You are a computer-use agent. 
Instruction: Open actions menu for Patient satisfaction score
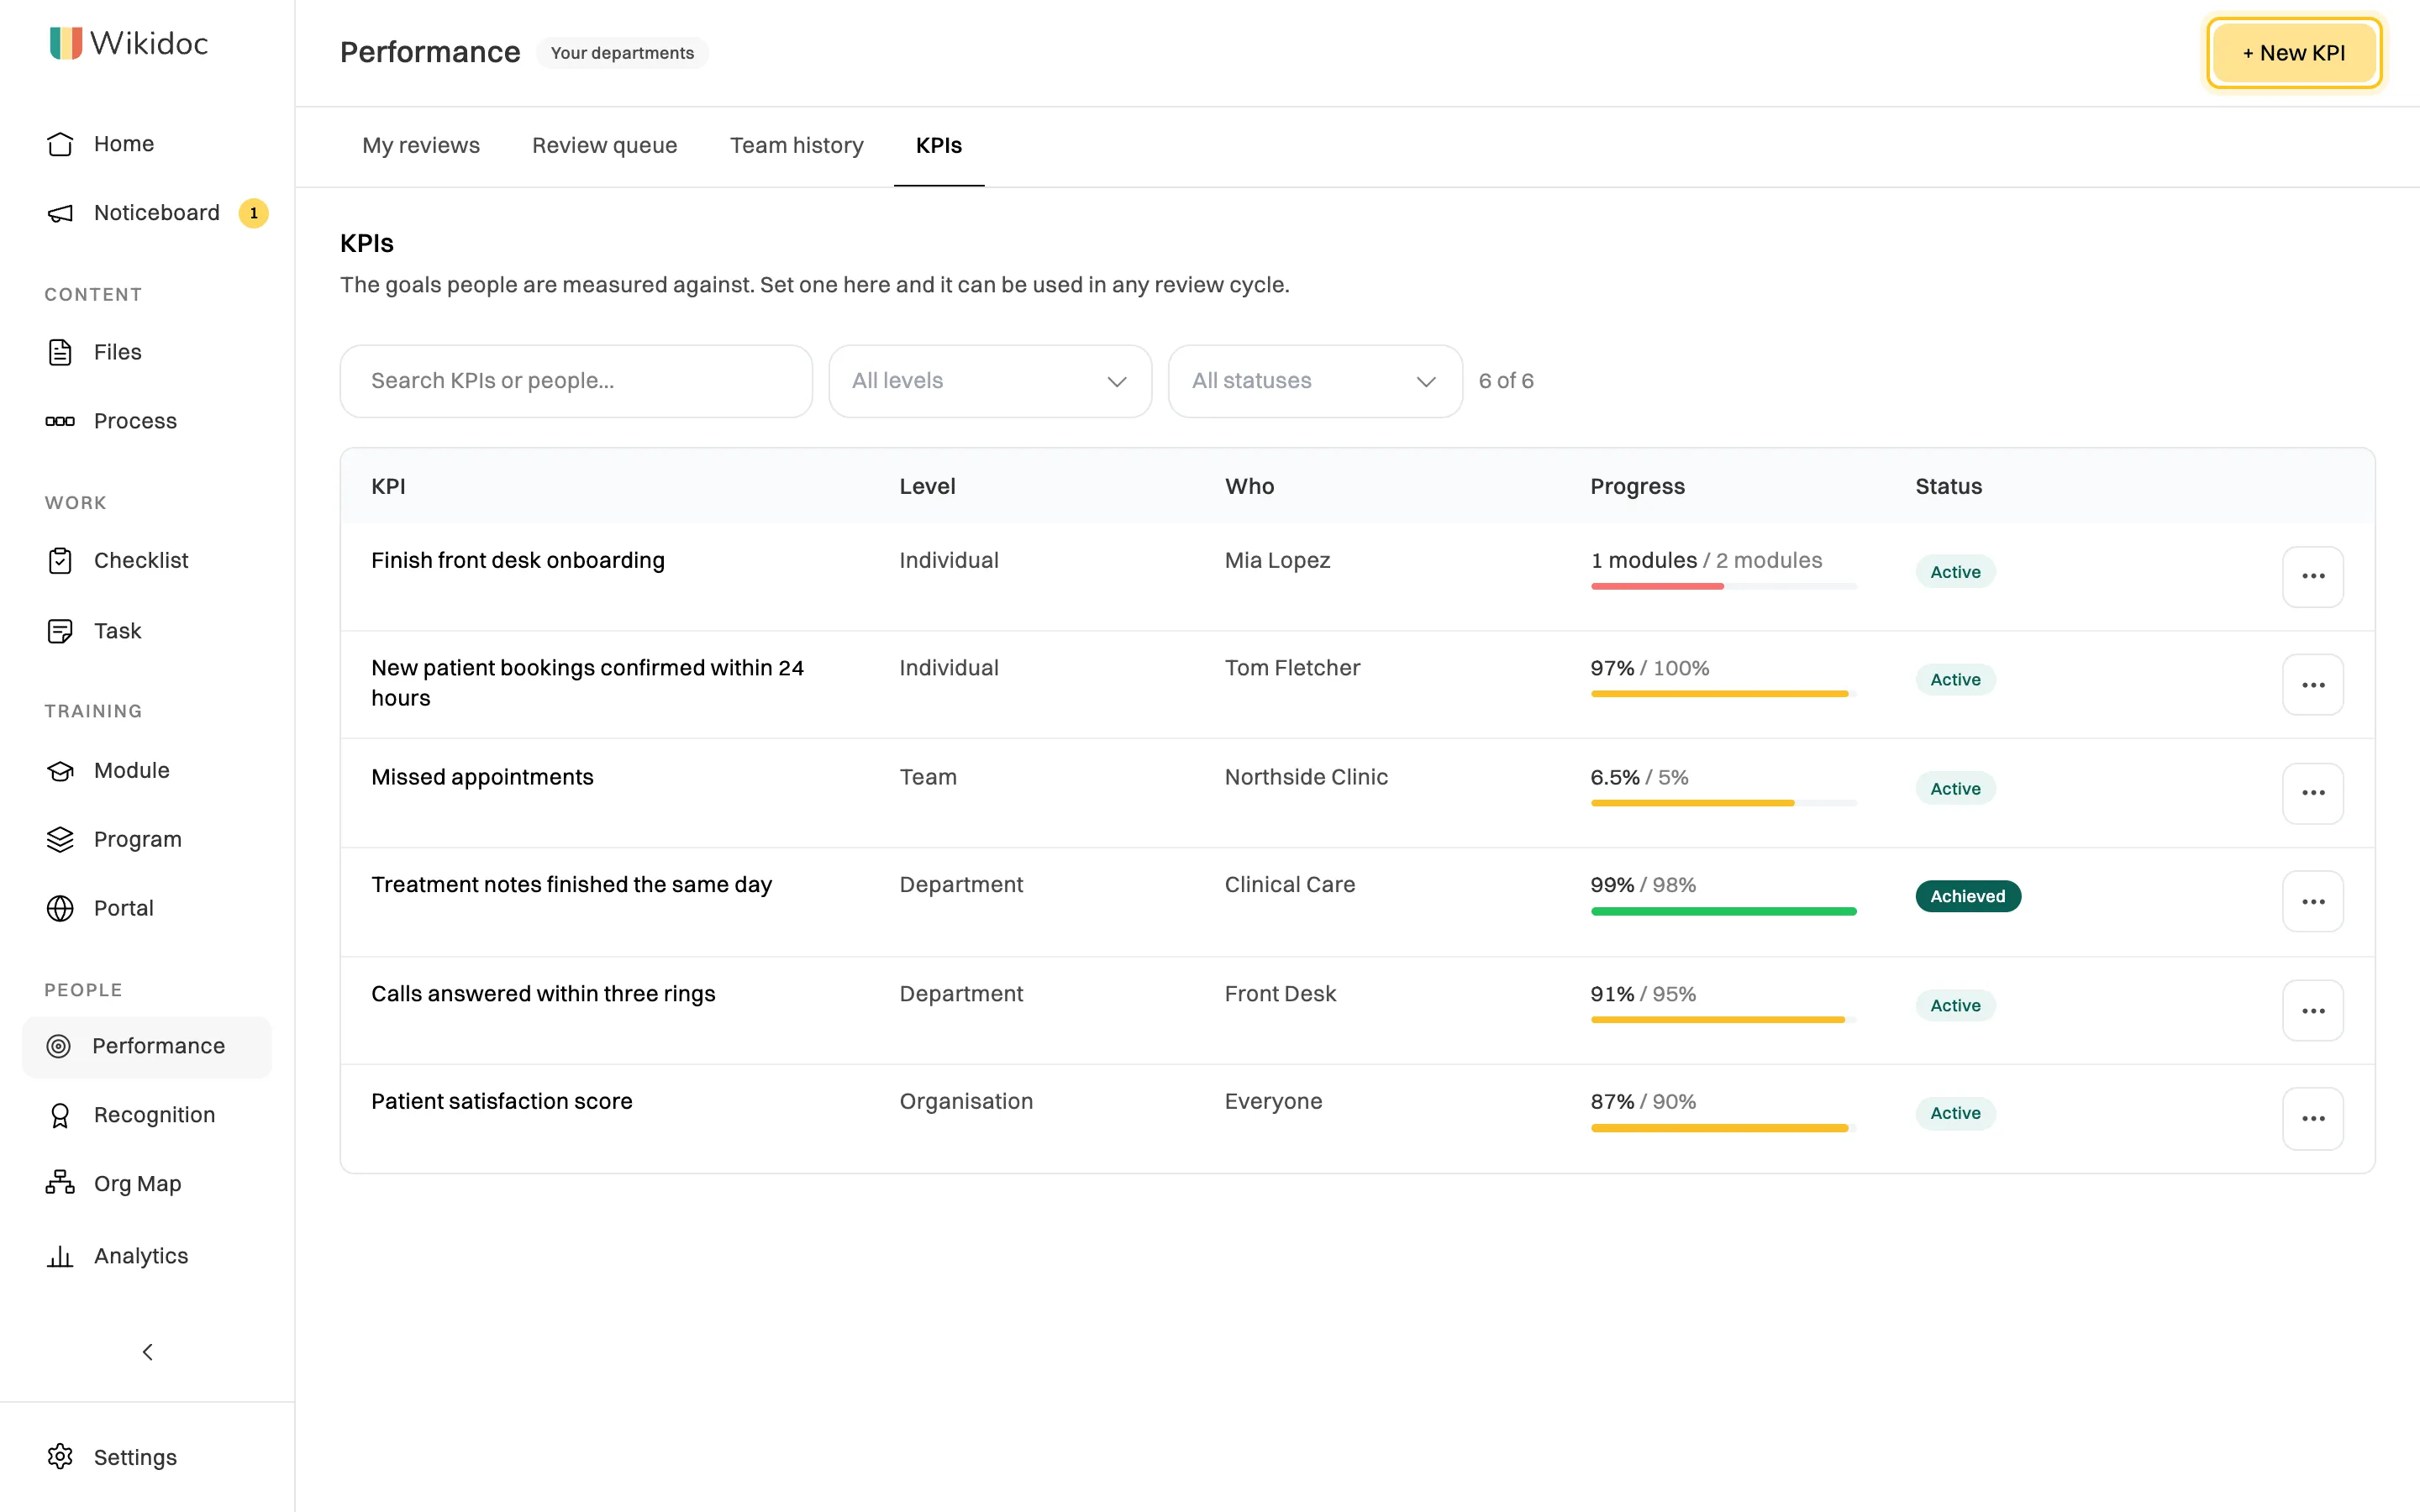[2312, 1119]
